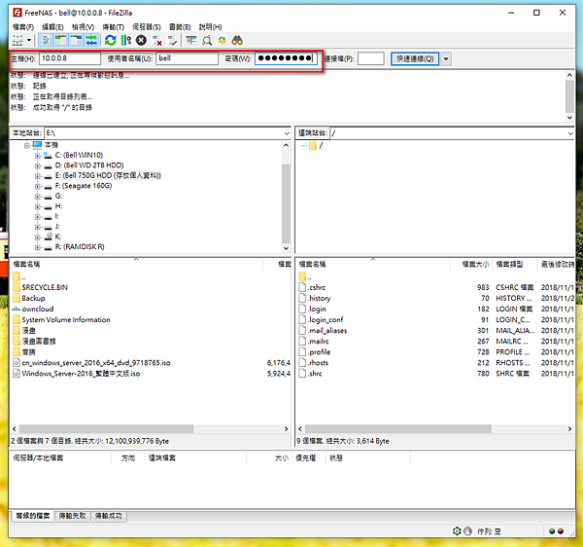
Task: Open the Edit menu 編輯(E)
Action: click(52, 27)
